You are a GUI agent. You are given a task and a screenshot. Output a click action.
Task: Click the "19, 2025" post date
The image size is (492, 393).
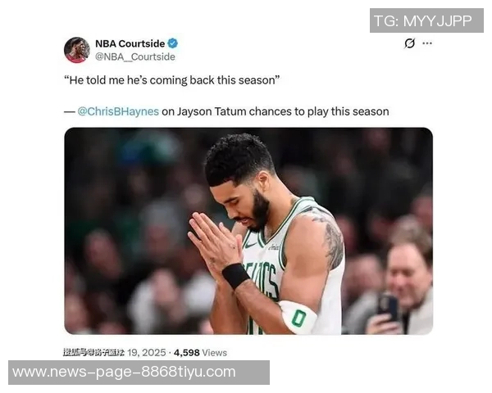click(x=146, y=353)
